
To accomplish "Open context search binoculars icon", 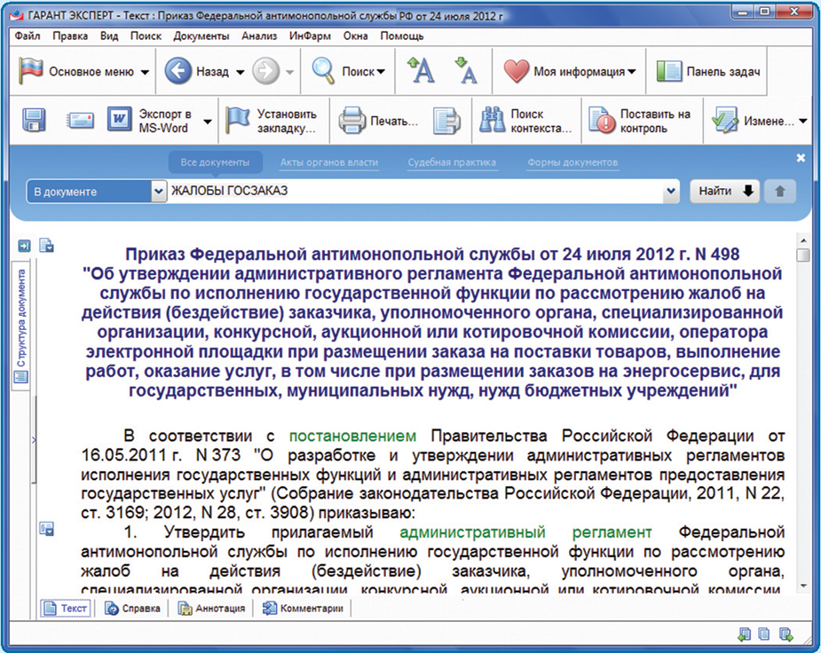I will click(492, 120).
